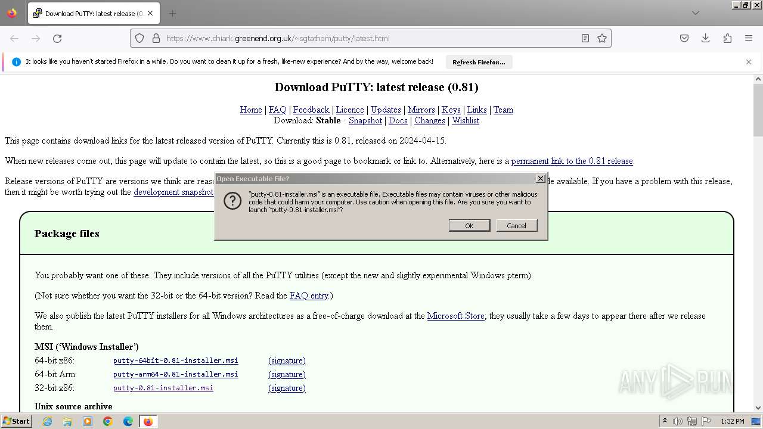The image size is (763, 429).
Task: Go back with the browser back arrow
Action: (14, 38)
